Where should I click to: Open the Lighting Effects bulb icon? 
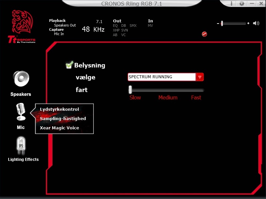click(x=21, y=146)
